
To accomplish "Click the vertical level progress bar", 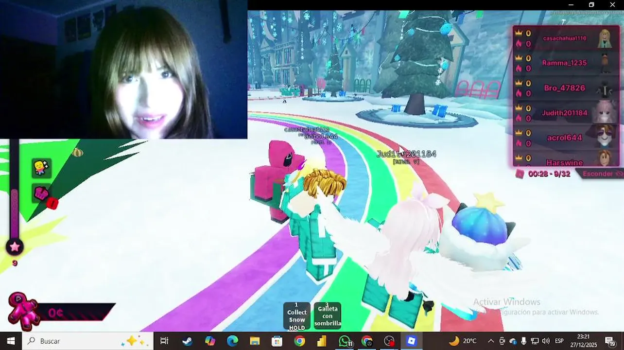I will click(14, 189).
